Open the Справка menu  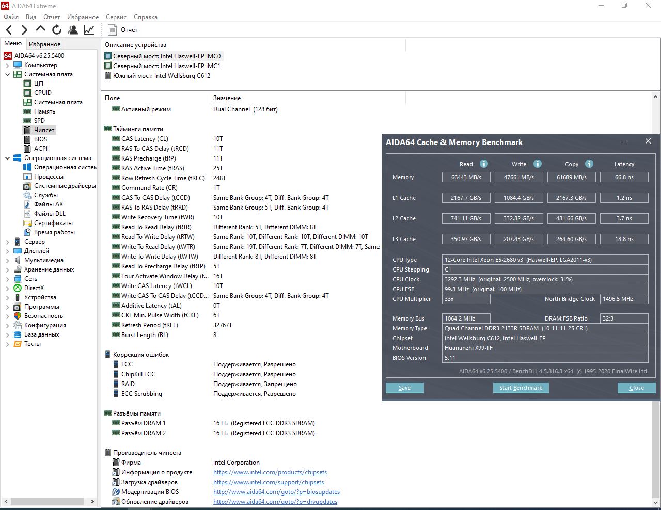click(x=146, y=17)
